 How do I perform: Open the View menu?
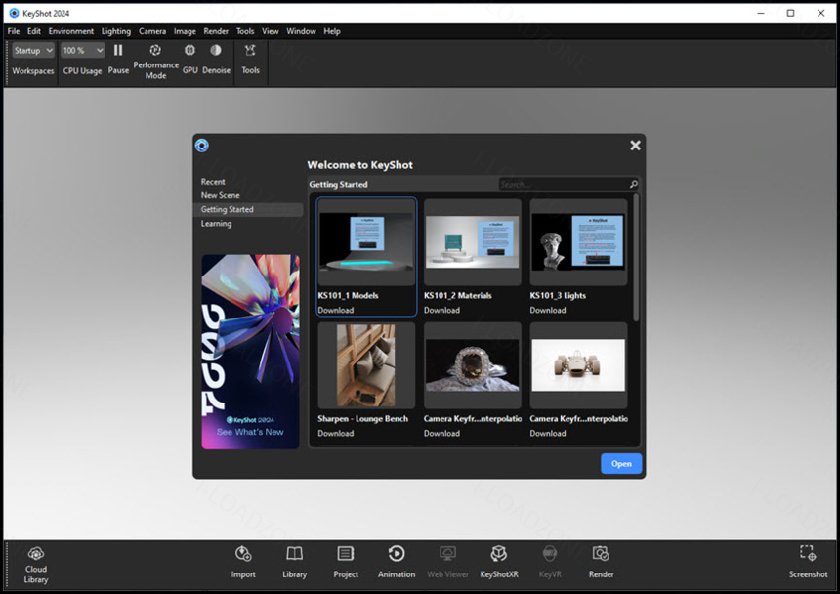[270, 31]
